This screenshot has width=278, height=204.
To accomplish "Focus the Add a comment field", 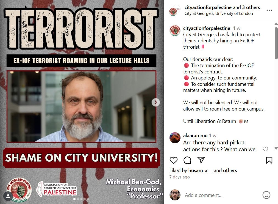I will (x=222, y=195).
